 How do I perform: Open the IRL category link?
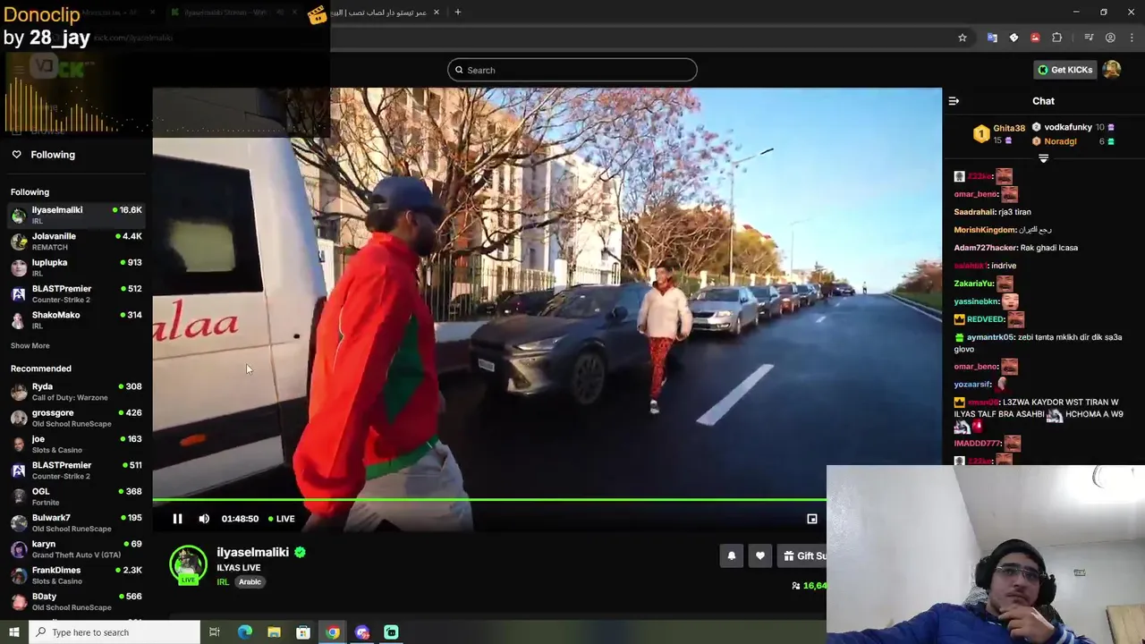click(x=223, y=582)
